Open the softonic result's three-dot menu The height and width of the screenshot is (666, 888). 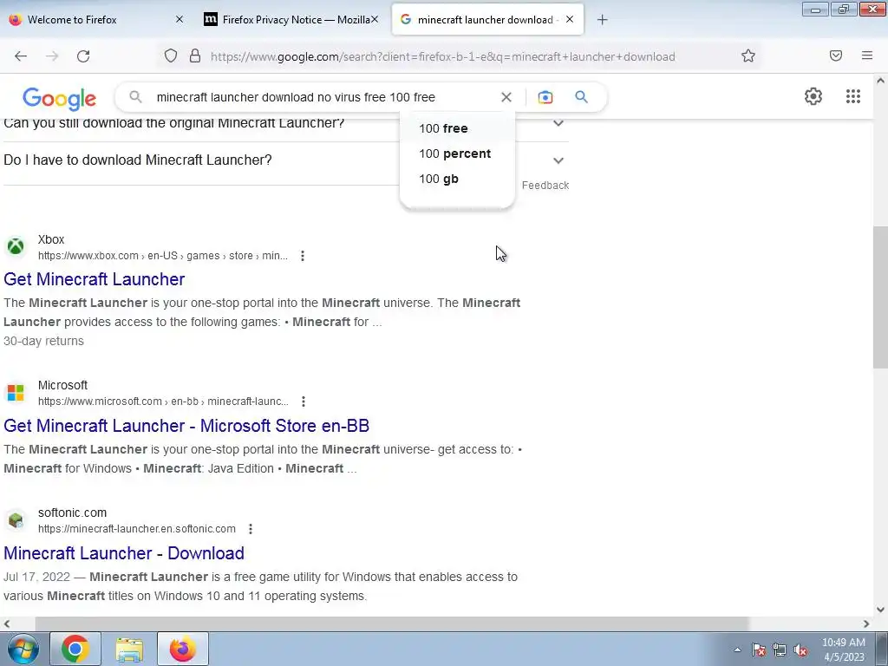(251, 529)
